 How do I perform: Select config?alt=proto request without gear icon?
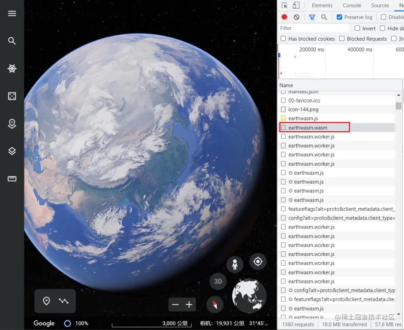click(x=337, y=218)
